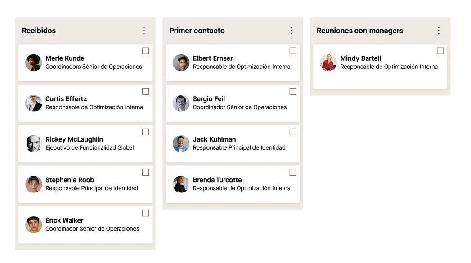The height and width of the screenshot is (263, 471).
Task: Open Jack Kuhlman's candidate name link
Action: 214,139
